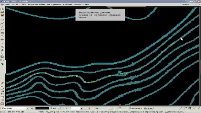
Task: Click the black line style swatch
Action: coord(42,108)
